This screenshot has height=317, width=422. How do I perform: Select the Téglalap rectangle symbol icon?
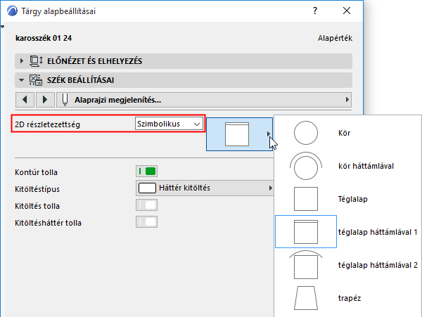(306, 199)
